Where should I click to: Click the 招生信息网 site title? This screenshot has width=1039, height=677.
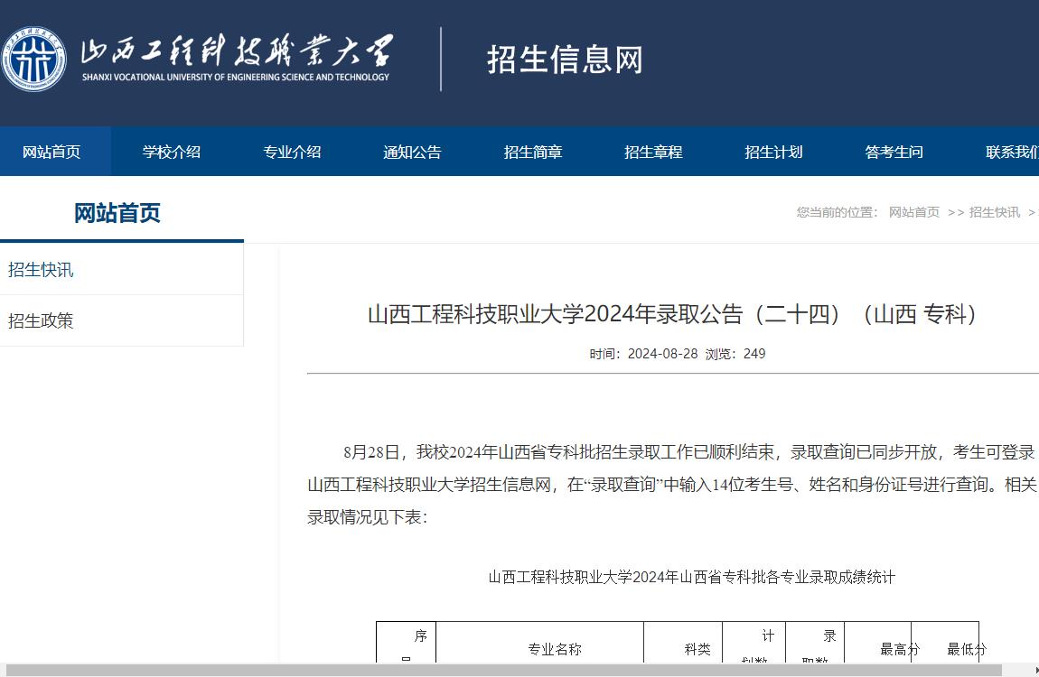click(x=565, y=60)
